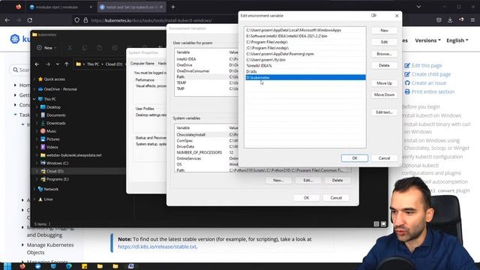This screenshot has width=480, height=270.
Task: Select the WindowsApps path entry
Action: coord(305,30)
